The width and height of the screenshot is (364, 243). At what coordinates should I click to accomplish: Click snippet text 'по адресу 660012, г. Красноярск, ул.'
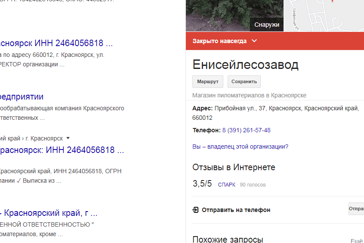coord(54,55)
